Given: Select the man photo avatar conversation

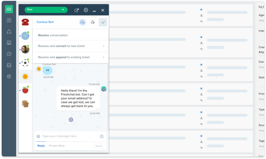Looking at the screenshot, I should click(25, 50).
